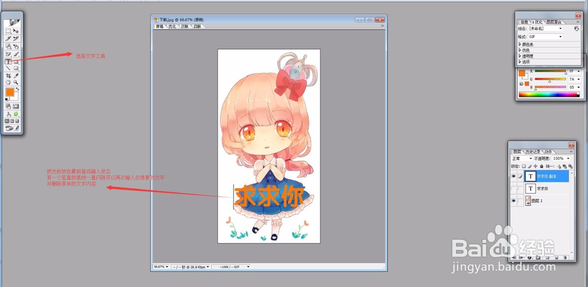The height and width of the screenshot is (287, 588).
Task: Click the droplet icon in Optimize panel
Action: 576,28
